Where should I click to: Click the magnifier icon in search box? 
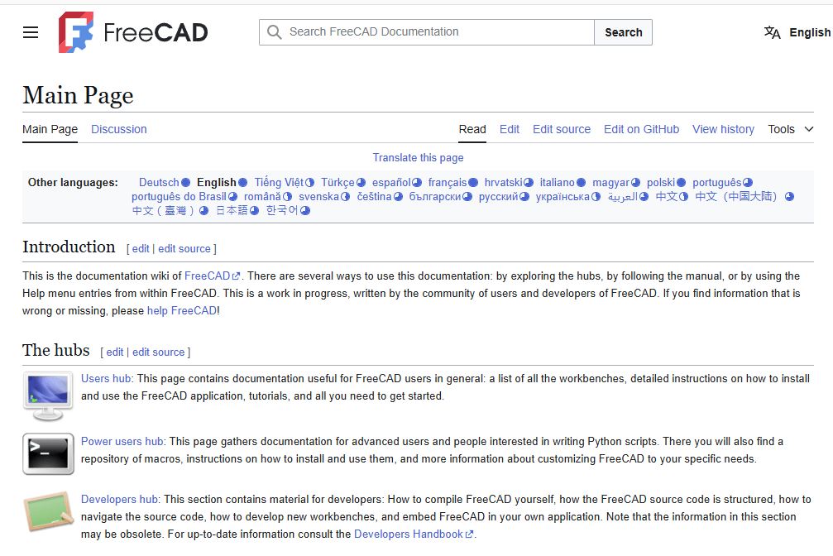pyautogui.click(x=274, y=32)
